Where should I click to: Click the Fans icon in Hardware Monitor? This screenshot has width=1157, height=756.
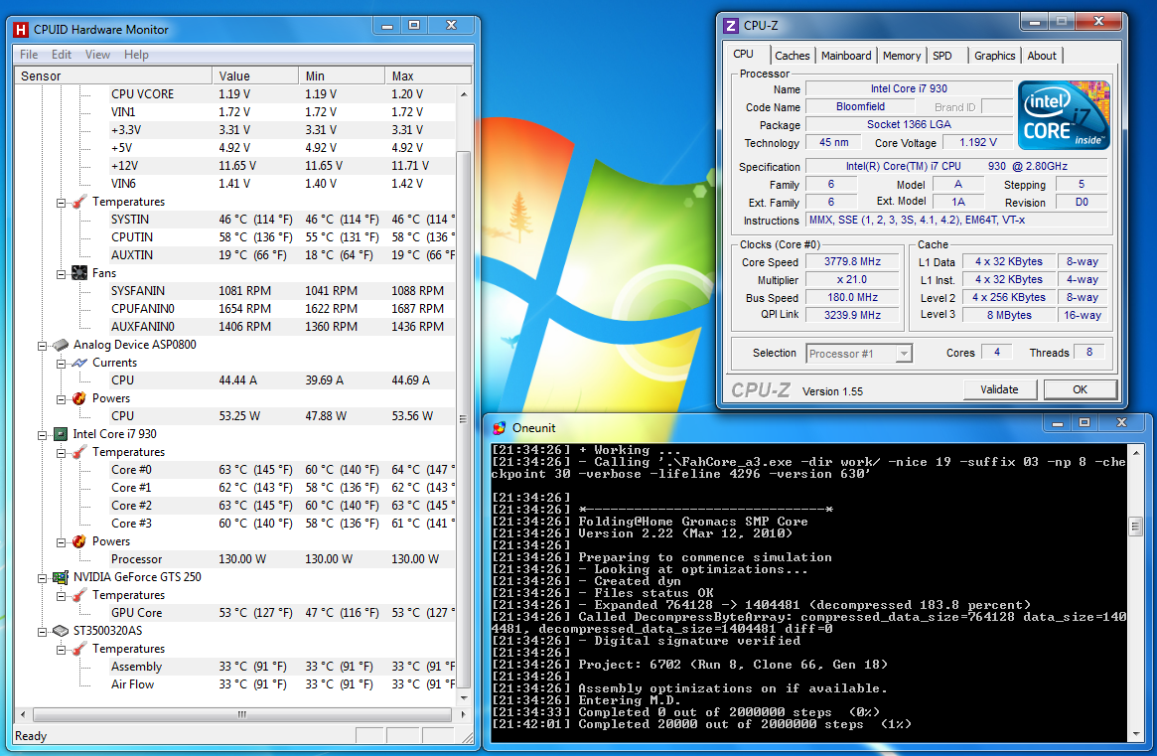click(79, 273)
